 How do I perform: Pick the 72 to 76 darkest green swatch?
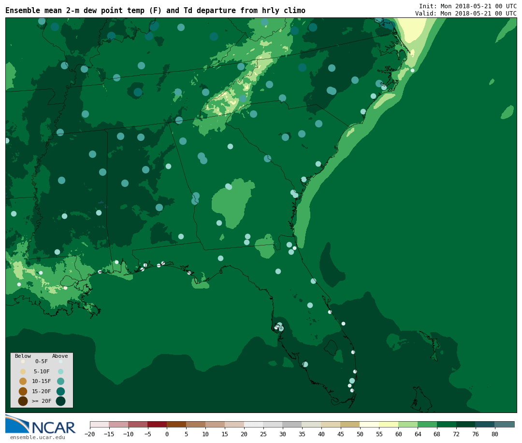tap(466, 424)
